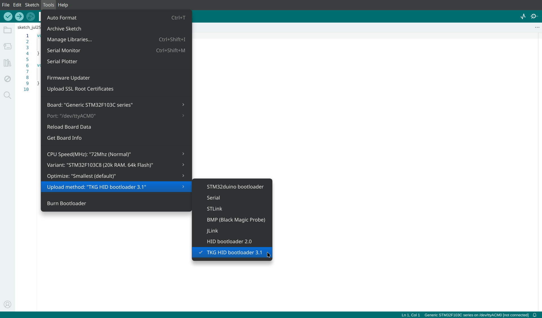The height and width of the screenshot is (318, 542).
Task: Click the Ln 1, Col 1 status indicator
Action: 411,315
